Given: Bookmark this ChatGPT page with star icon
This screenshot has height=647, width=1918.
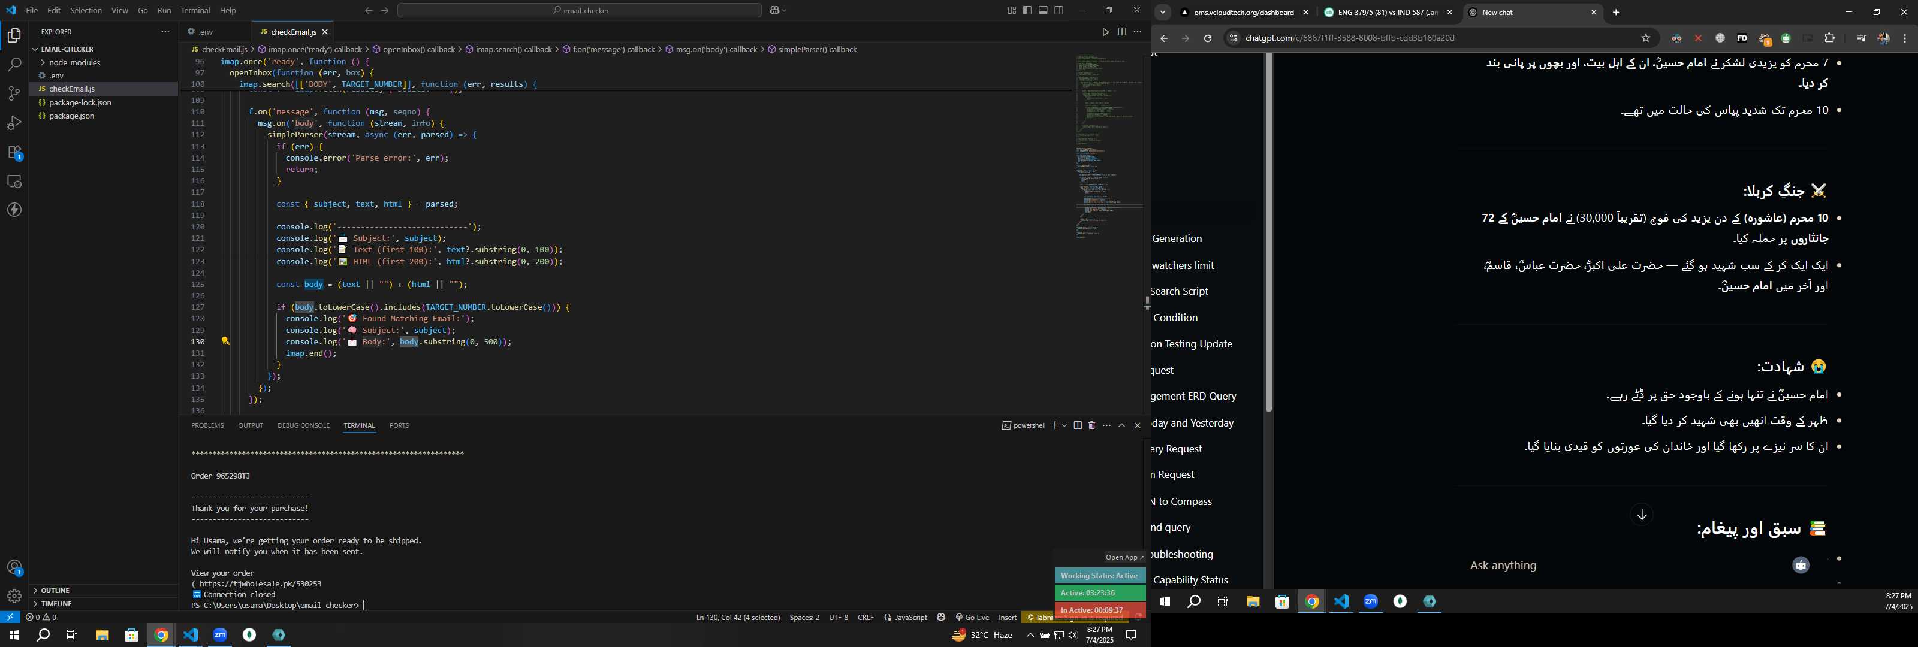Looking at the screenshot, I should click(x=1645, y=38).
